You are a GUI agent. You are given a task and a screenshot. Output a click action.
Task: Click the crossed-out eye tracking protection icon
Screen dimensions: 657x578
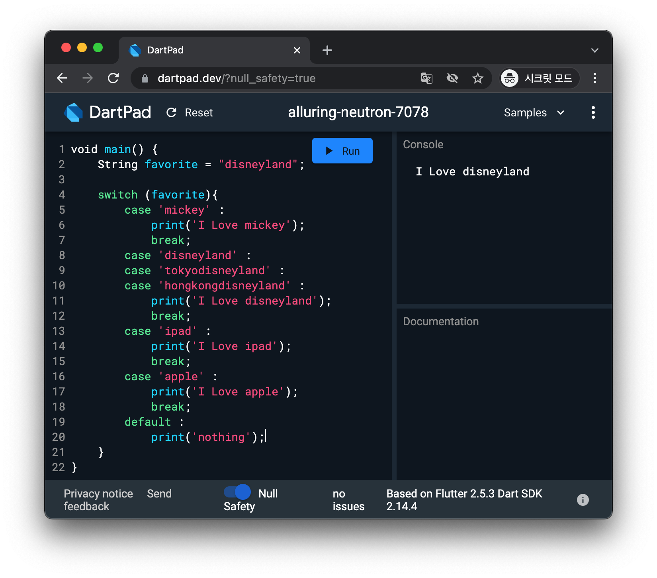click(452, 78)
